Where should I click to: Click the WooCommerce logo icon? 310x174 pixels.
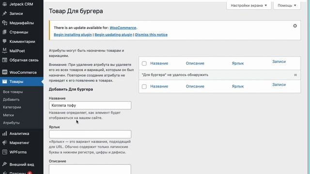tap(4, 72)
